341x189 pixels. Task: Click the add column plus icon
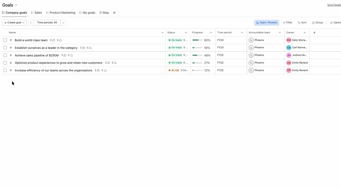(314, 33)
